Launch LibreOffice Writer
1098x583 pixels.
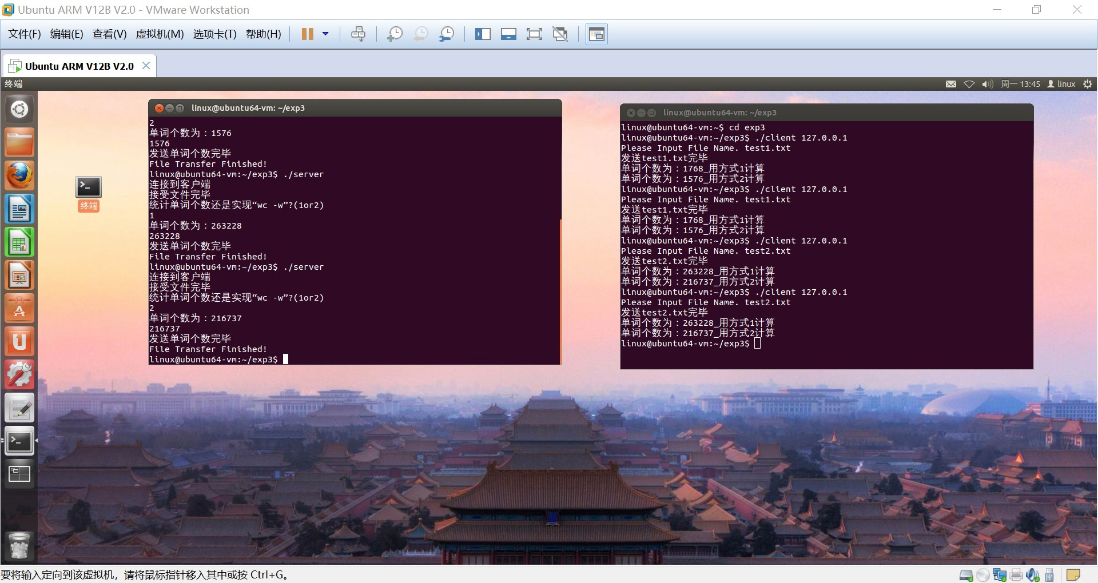(x=19, y=209)
